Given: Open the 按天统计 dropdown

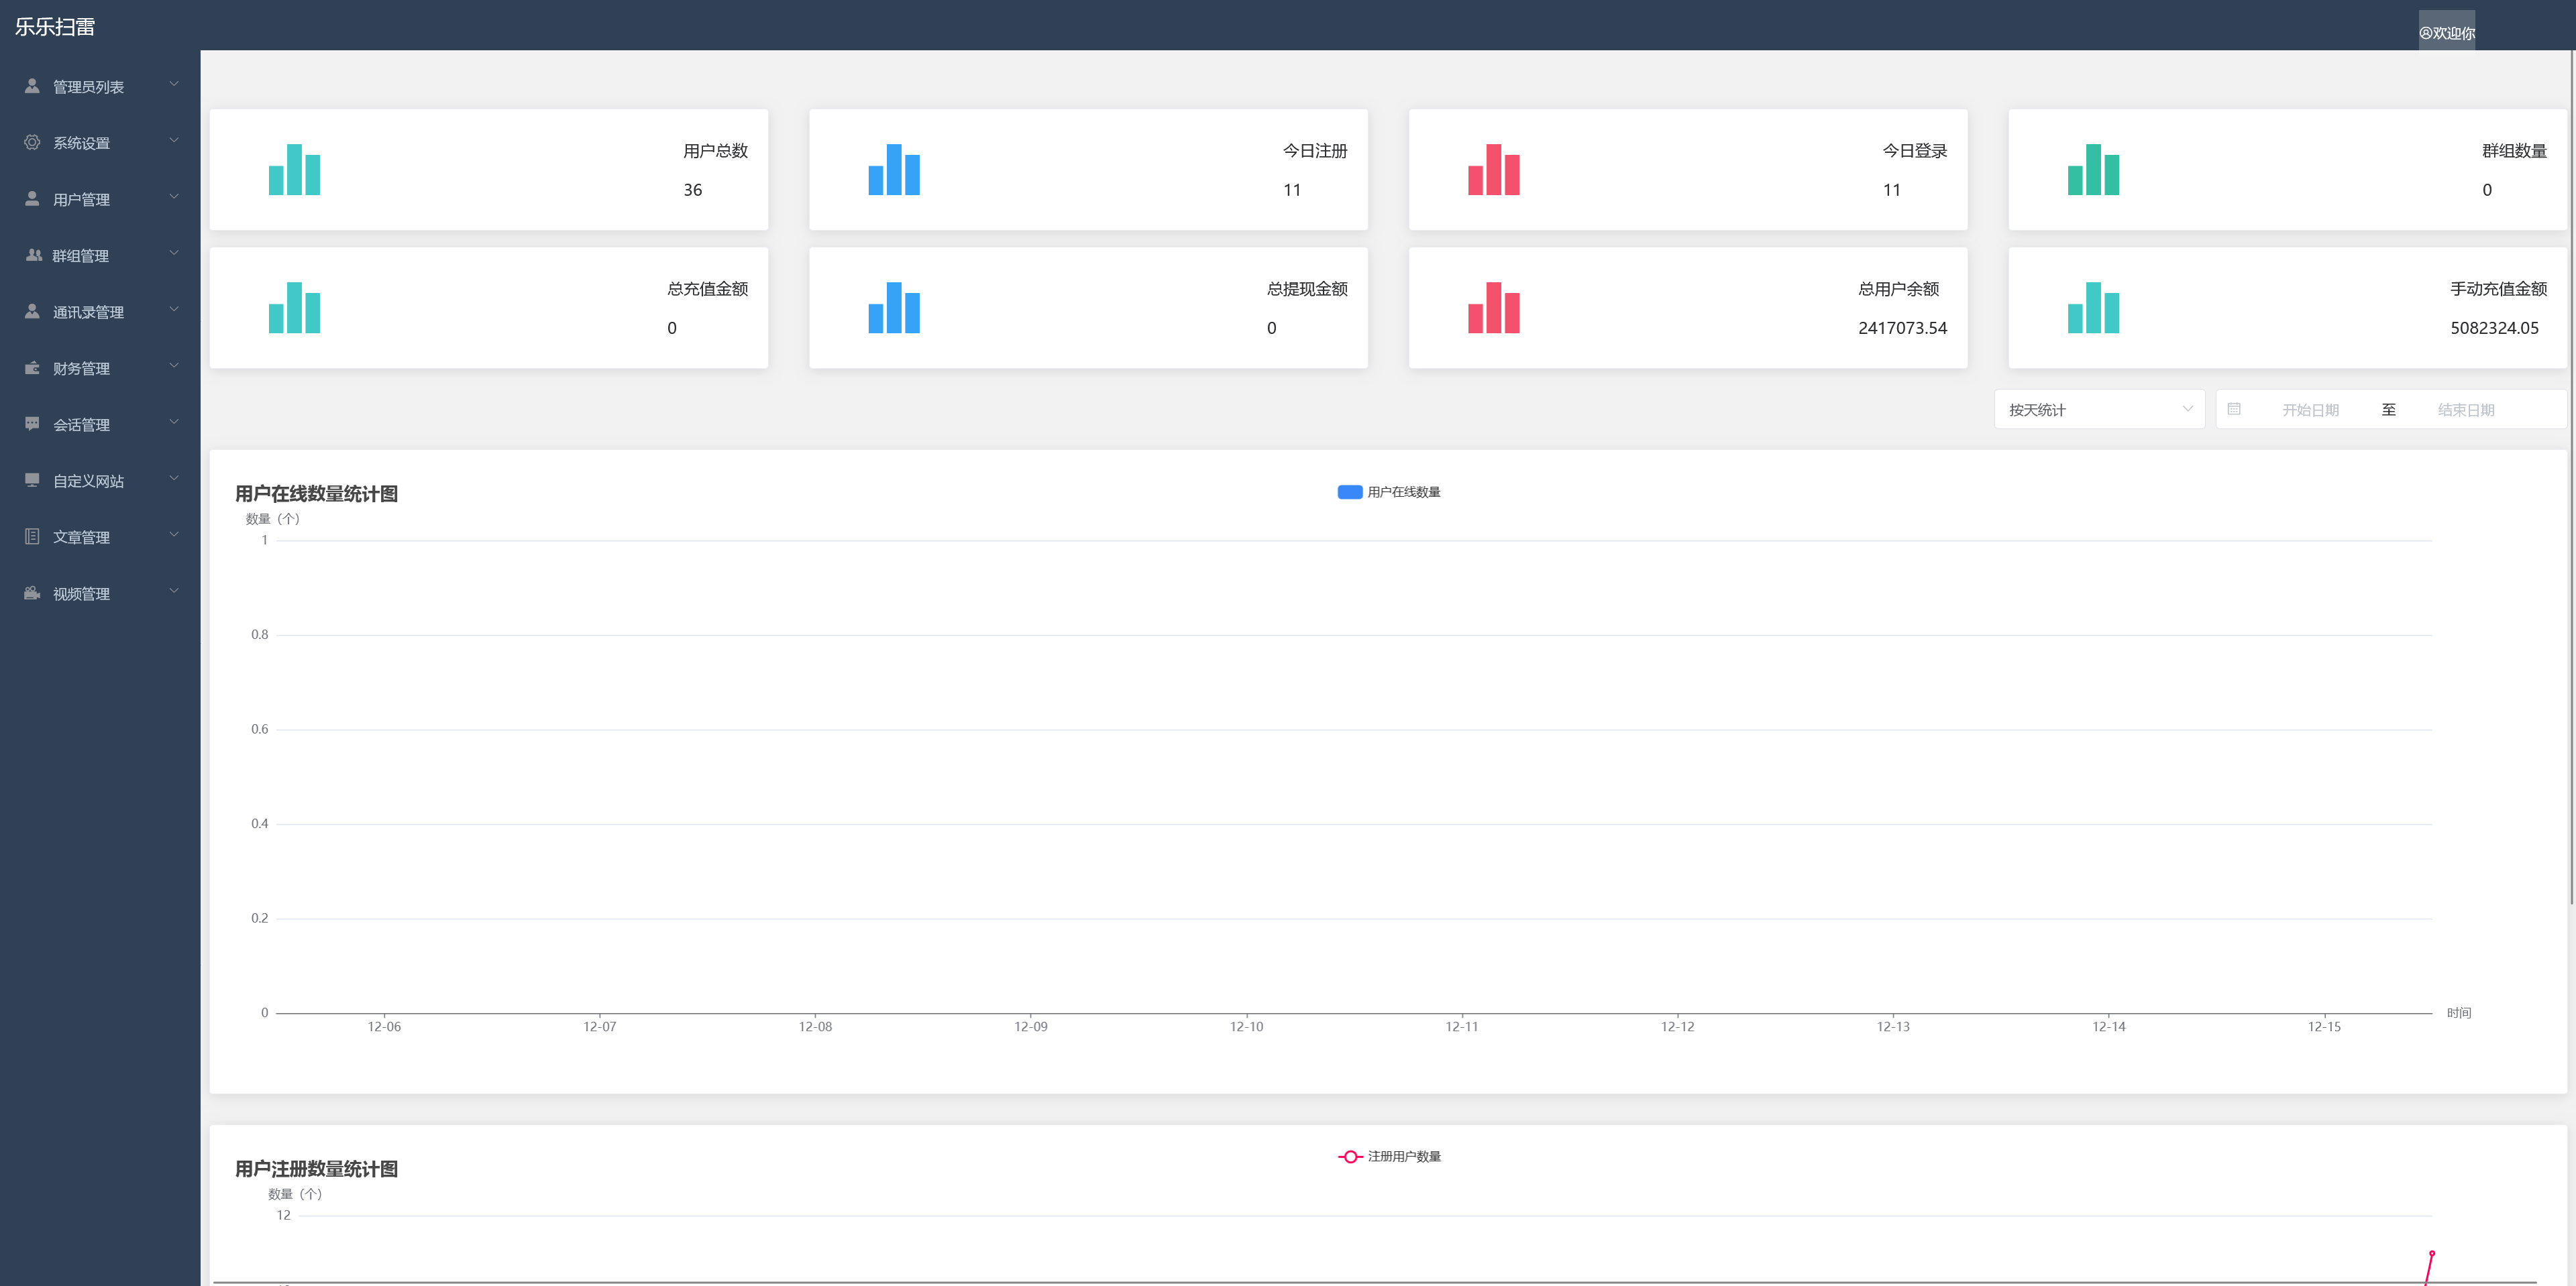Looking at the screenshot, I should [2098, 409].
